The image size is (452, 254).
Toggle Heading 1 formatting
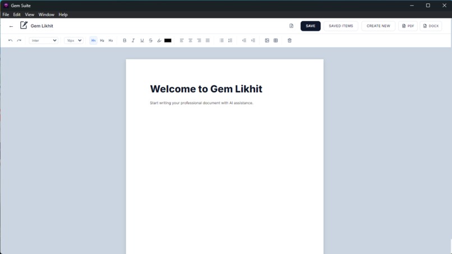click(x=94, y=40)
